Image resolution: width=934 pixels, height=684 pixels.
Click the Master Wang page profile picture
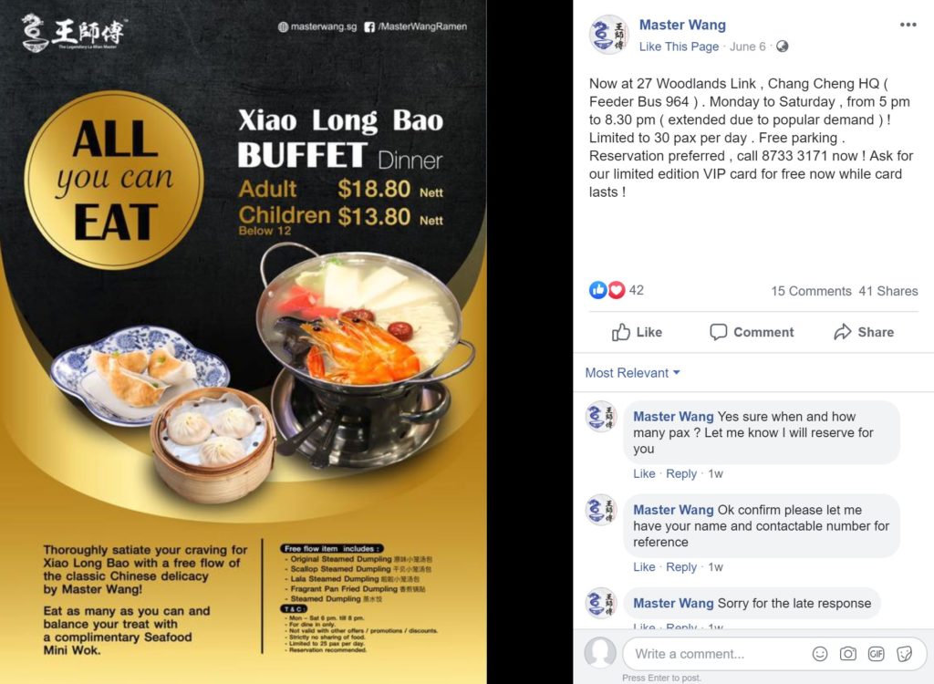pos(608,35)
